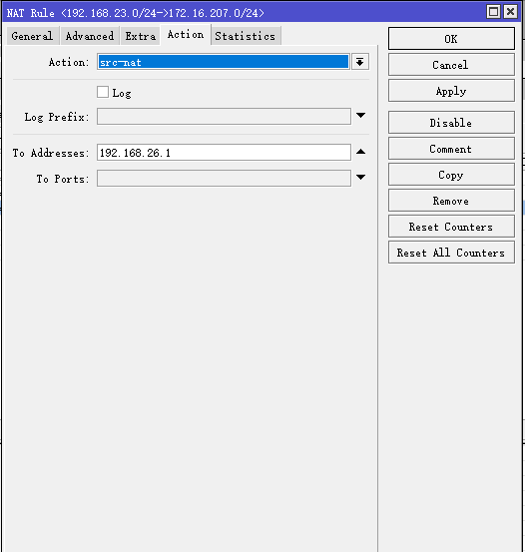Collapse the To Addresses field arrow
The image size is (525, 552).
(x=360, y=152)
